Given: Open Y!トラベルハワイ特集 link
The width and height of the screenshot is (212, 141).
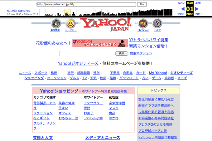Looking at the screenshot, I should click(x=148, y=40).
